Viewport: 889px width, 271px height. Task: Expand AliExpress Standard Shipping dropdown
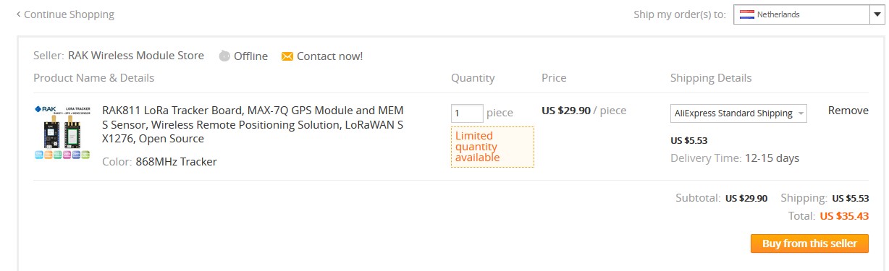tap(738, 113)
